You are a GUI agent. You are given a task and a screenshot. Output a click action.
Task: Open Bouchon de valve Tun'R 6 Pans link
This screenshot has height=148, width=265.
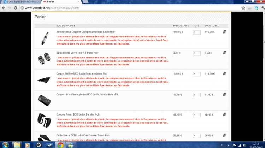pyautogui.click(x=77, y=53)
